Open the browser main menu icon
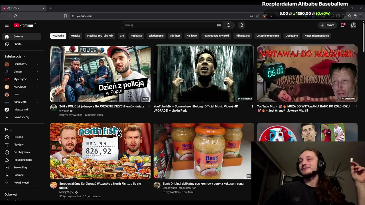The image size is (365, 205). pyautogui.click(x=361, y=16)
